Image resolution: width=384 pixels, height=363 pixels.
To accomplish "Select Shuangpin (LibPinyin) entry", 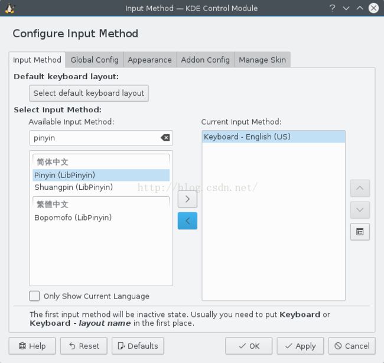I will click(101, 187).
